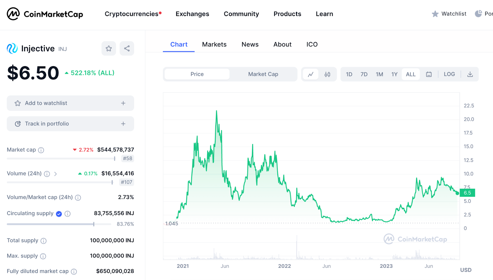Open the calendar date range picker

coord(429,74)
